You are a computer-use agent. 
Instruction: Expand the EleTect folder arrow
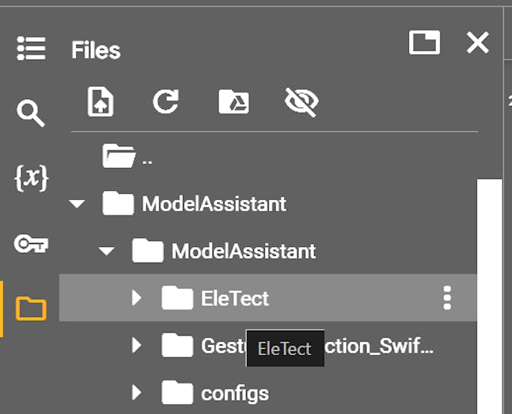point(136,298)
